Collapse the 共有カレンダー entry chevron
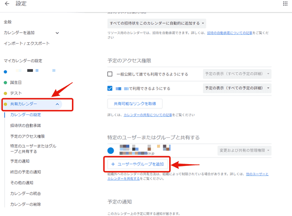Screen dimensions: 292x216 (x=57, y=104)
